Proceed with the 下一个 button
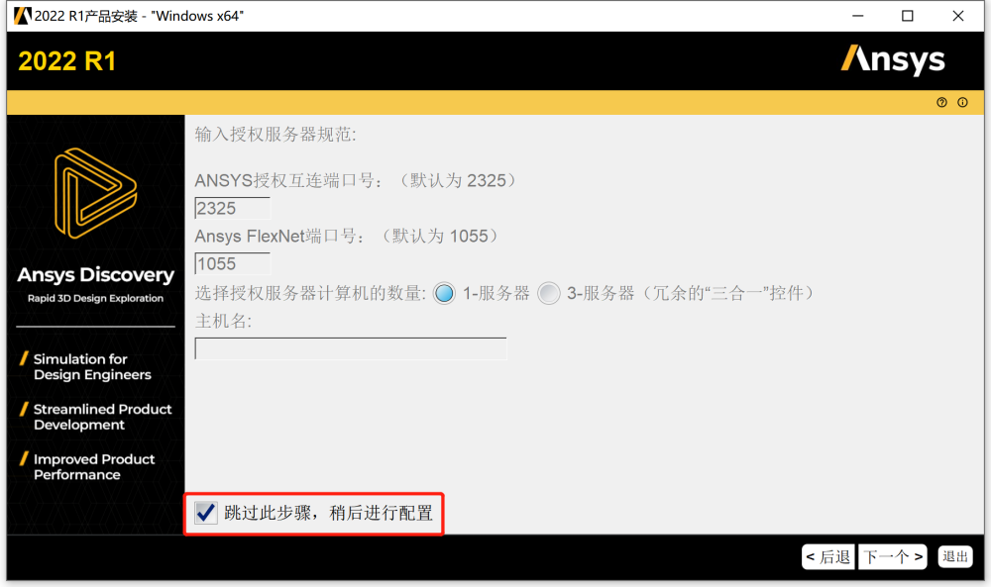Image resolution: width=991 pixels, height=587 pixels. [x=893, y=556]
